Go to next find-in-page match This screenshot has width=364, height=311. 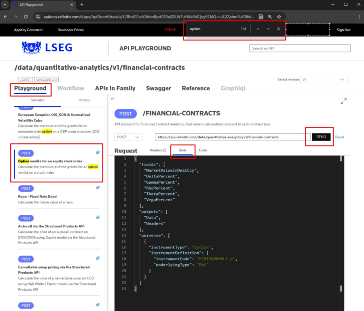pos(268,29)
